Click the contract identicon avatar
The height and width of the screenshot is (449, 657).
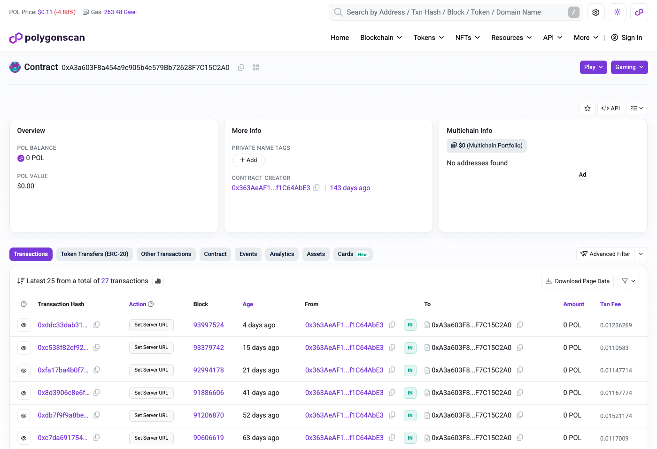click(x=15, y=67)
